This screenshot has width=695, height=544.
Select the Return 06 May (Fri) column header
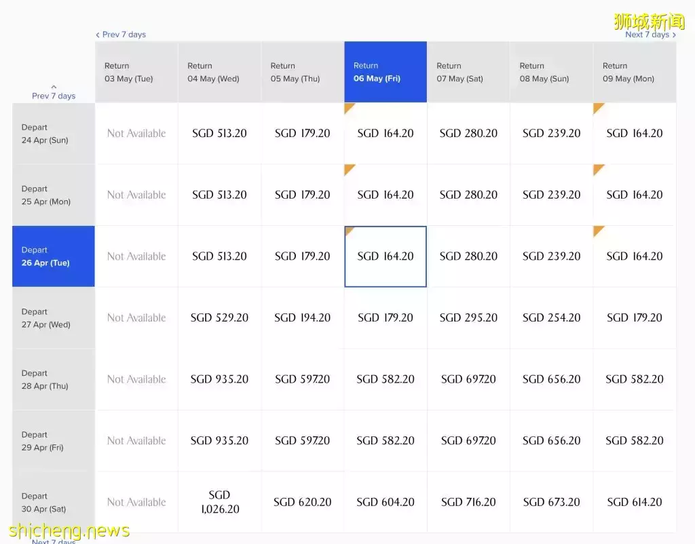[385, 73]
